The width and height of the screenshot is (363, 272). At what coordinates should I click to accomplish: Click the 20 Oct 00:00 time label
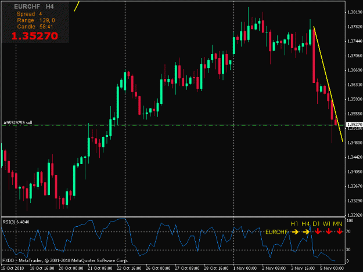click(x=71, y=269)
